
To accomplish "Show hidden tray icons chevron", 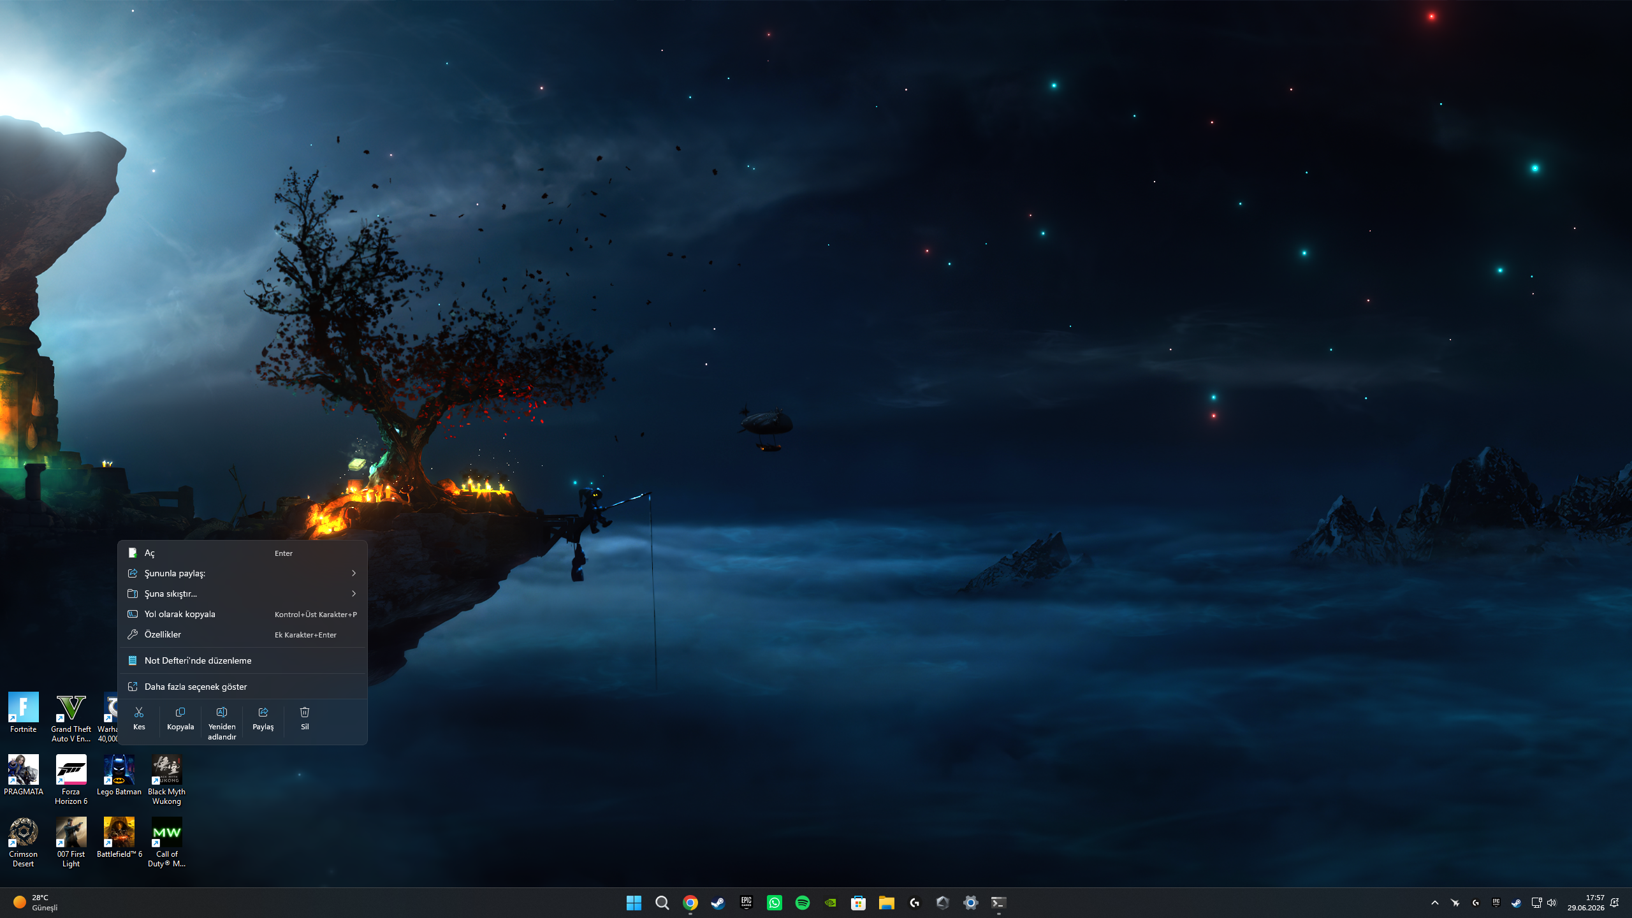I will 1434,903.
